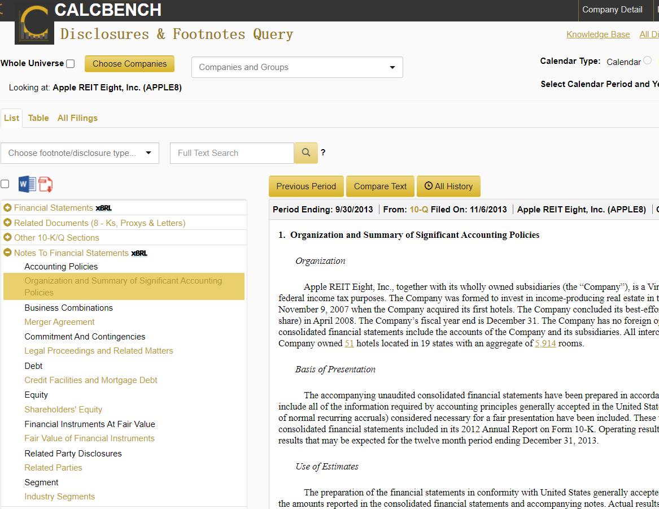This screenshot has height=509, width=659.
Task: Open the Merger Agreement note
Action: point(59,322)
